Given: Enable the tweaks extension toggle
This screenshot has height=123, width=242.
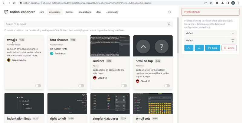Looking at the screenshot, I should 38,86.
